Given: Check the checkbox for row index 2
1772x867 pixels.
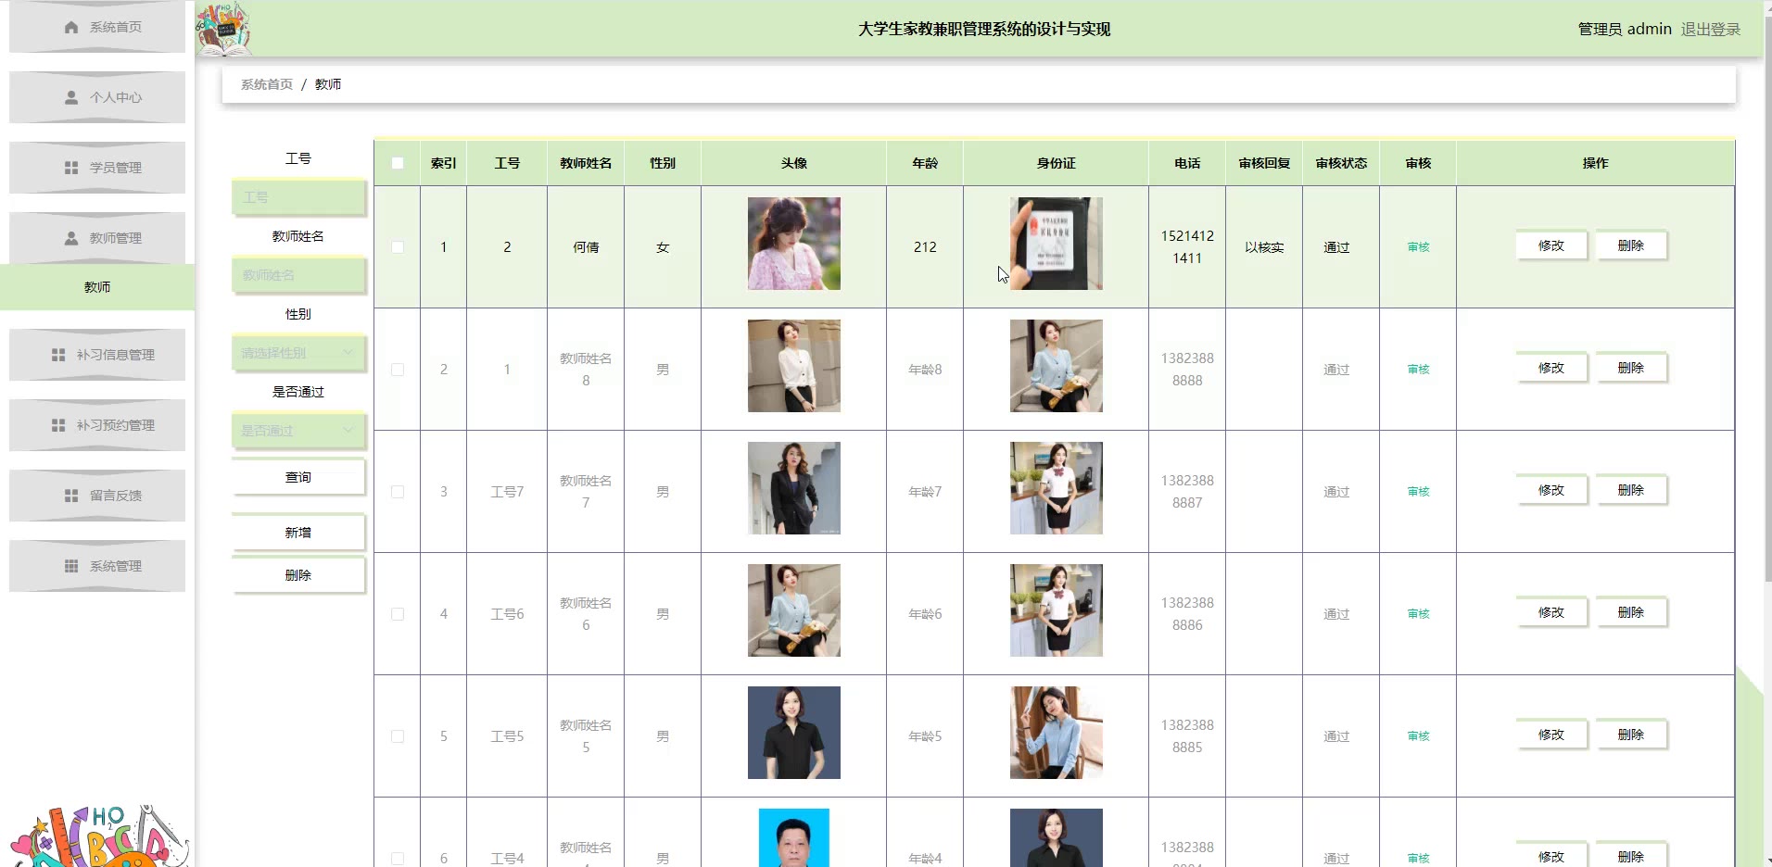Looking at the screenshot, I should coord(398,370).
